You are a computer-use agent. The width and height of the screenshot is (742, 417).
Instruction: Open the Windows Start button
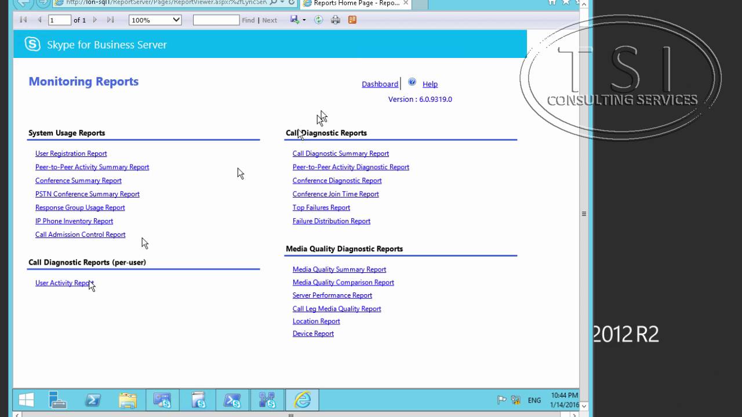(26, 400)
